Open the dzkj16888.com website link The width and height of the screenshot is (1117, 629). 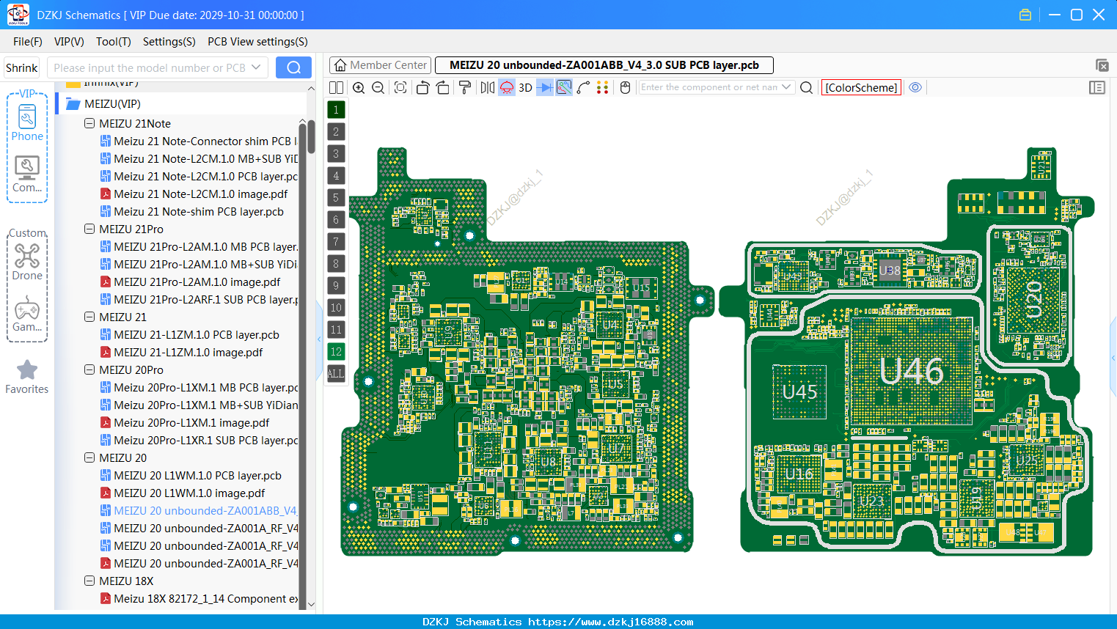610,622
